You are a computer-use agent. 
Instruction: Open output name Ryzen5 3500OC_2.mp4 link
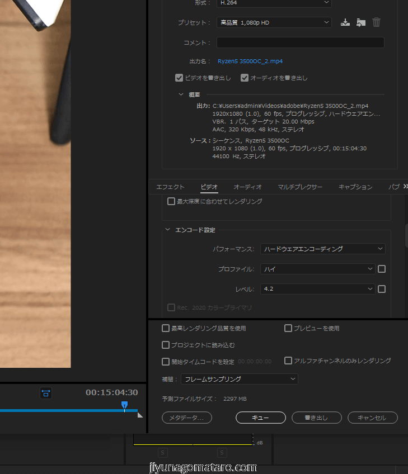pyautogui.click(x=250, y=61)
